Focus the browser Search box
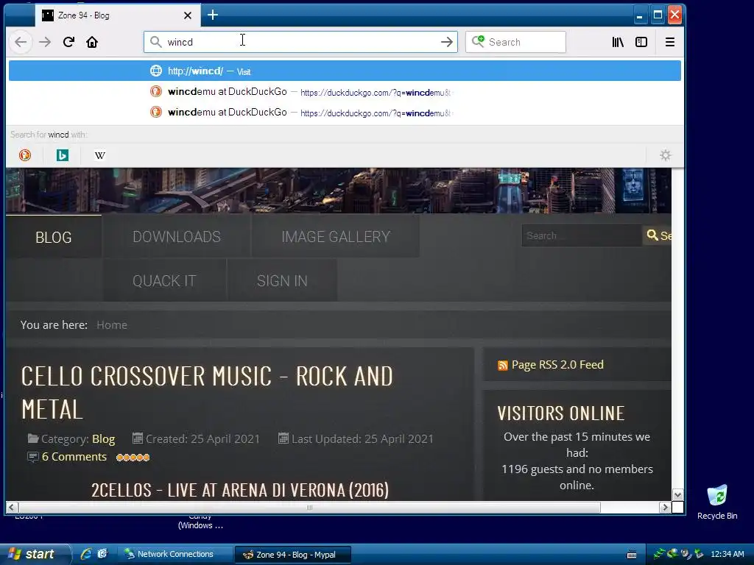The height and width of the screenshot is (565, 754). click(x=515, y=42)
